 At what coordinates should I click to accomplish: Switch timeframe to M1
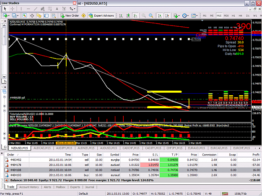click(205, 15)
